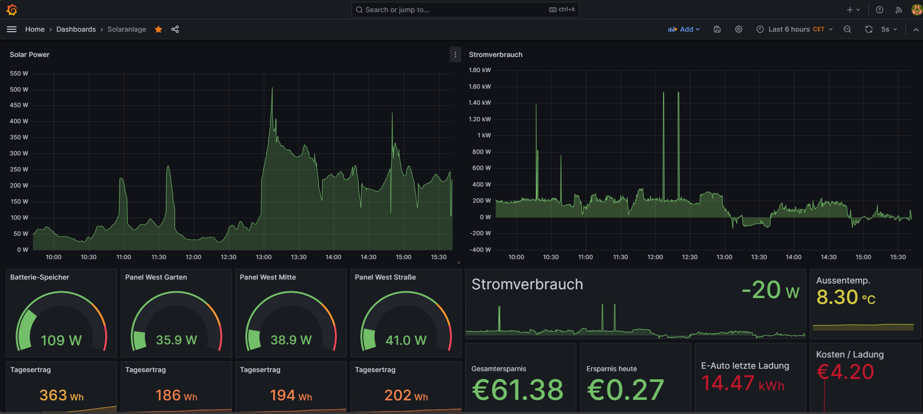Open the plus new-item menu

point(853,10)
